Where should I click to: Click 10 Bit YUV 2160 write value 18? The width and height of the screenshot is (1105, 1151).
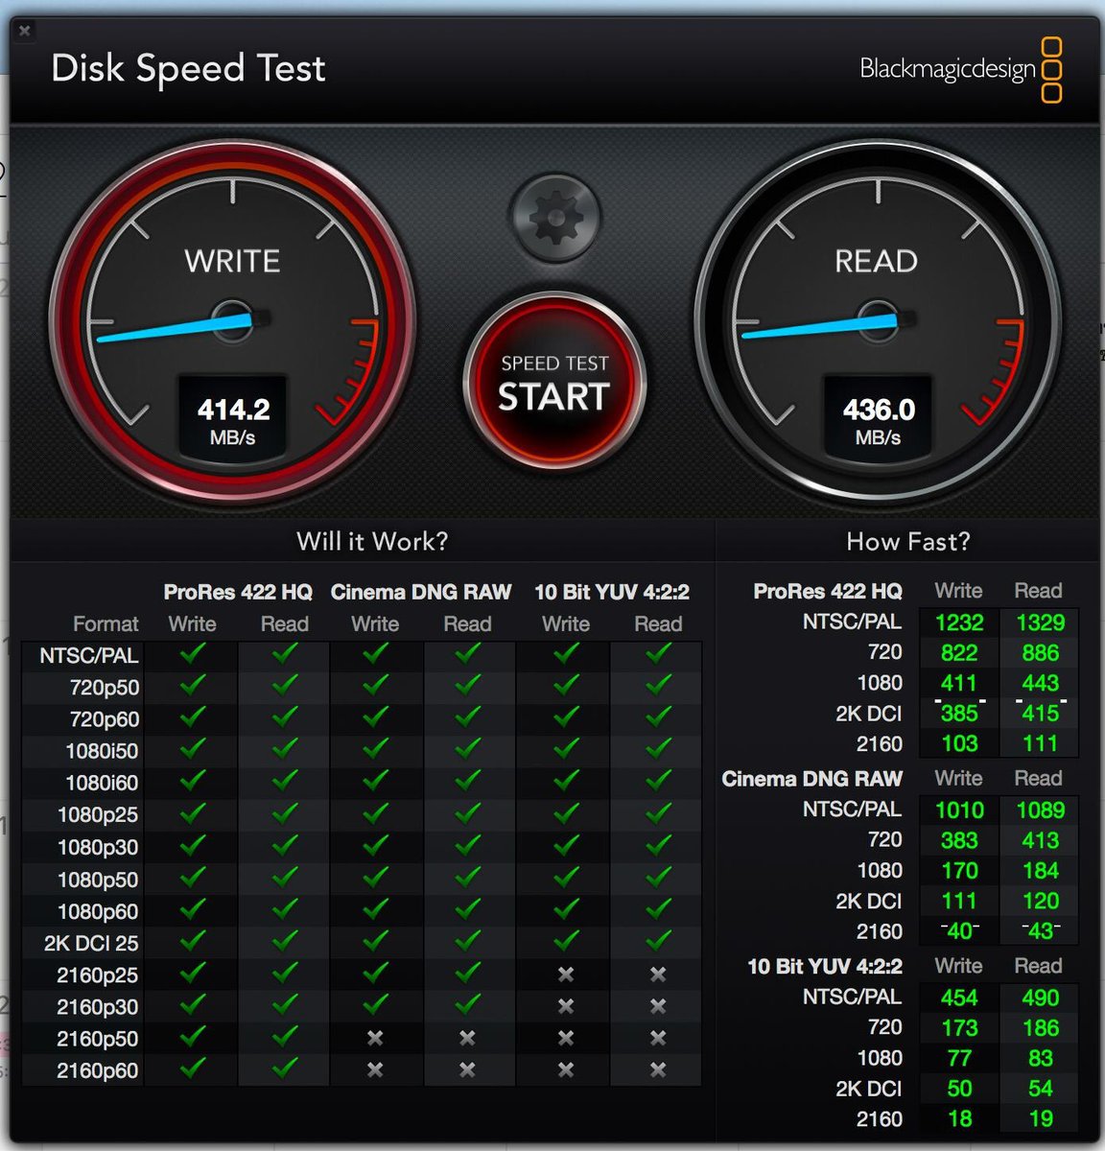tap(959, 1118)
